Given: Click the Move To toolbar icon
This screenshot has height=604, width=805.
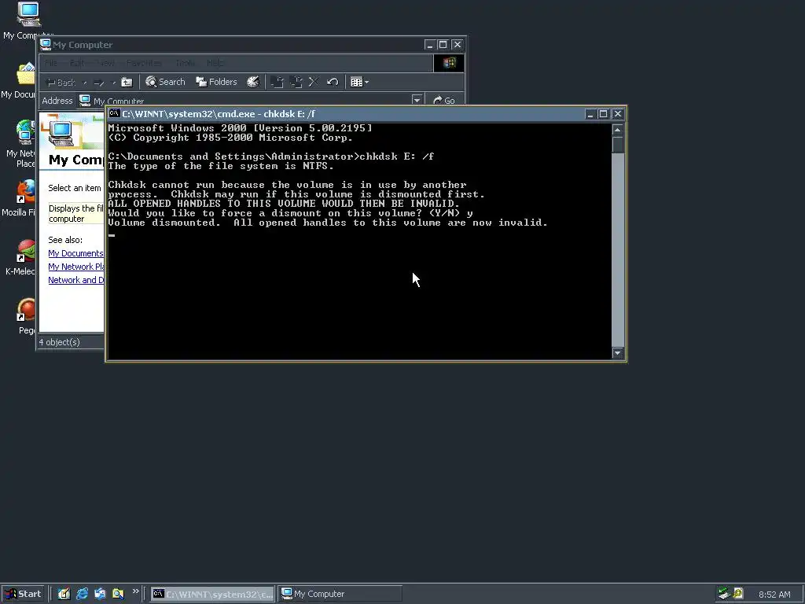Looking at the screenshot, I should point(278,82).
